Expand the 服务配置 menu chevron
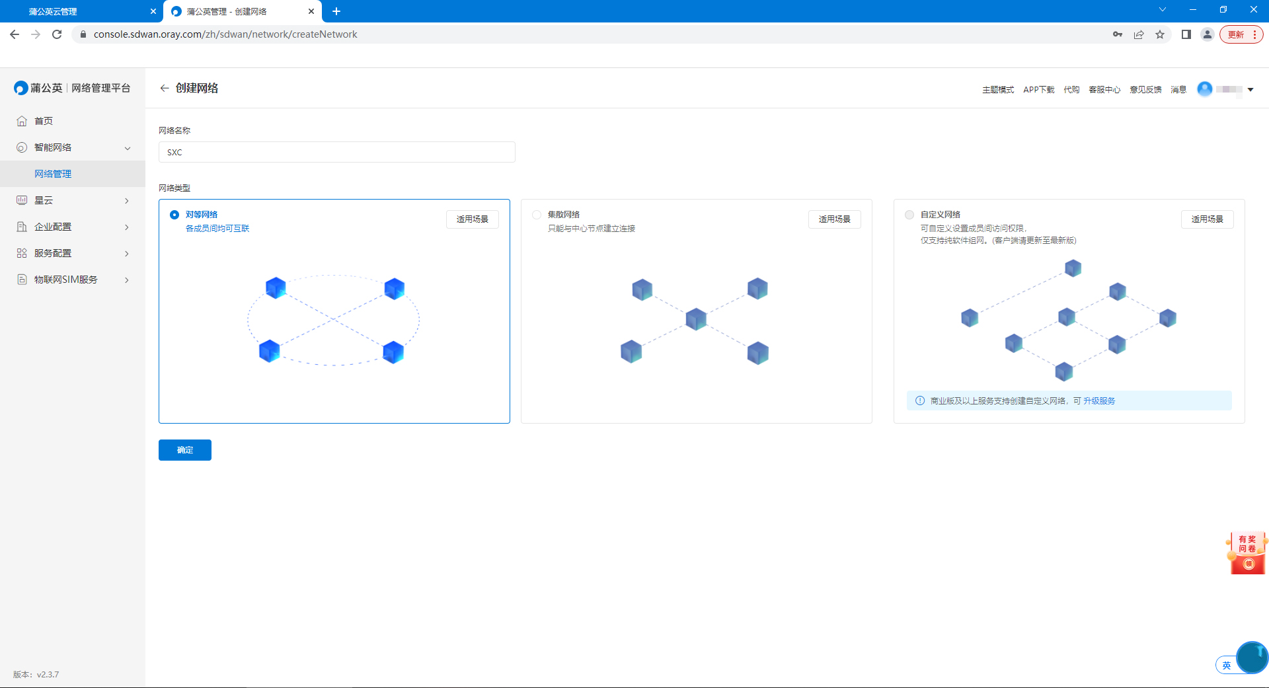The image size is (1269, 688). [x=127, y=254]
